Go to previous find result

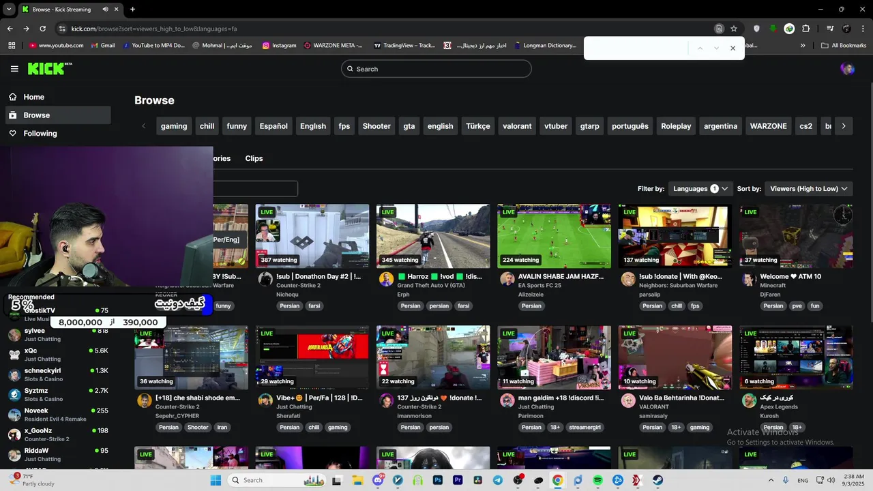coord(700,48)
